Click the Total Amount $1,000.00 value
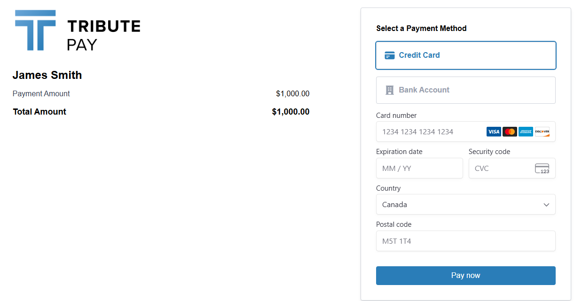 pos(291,112)
